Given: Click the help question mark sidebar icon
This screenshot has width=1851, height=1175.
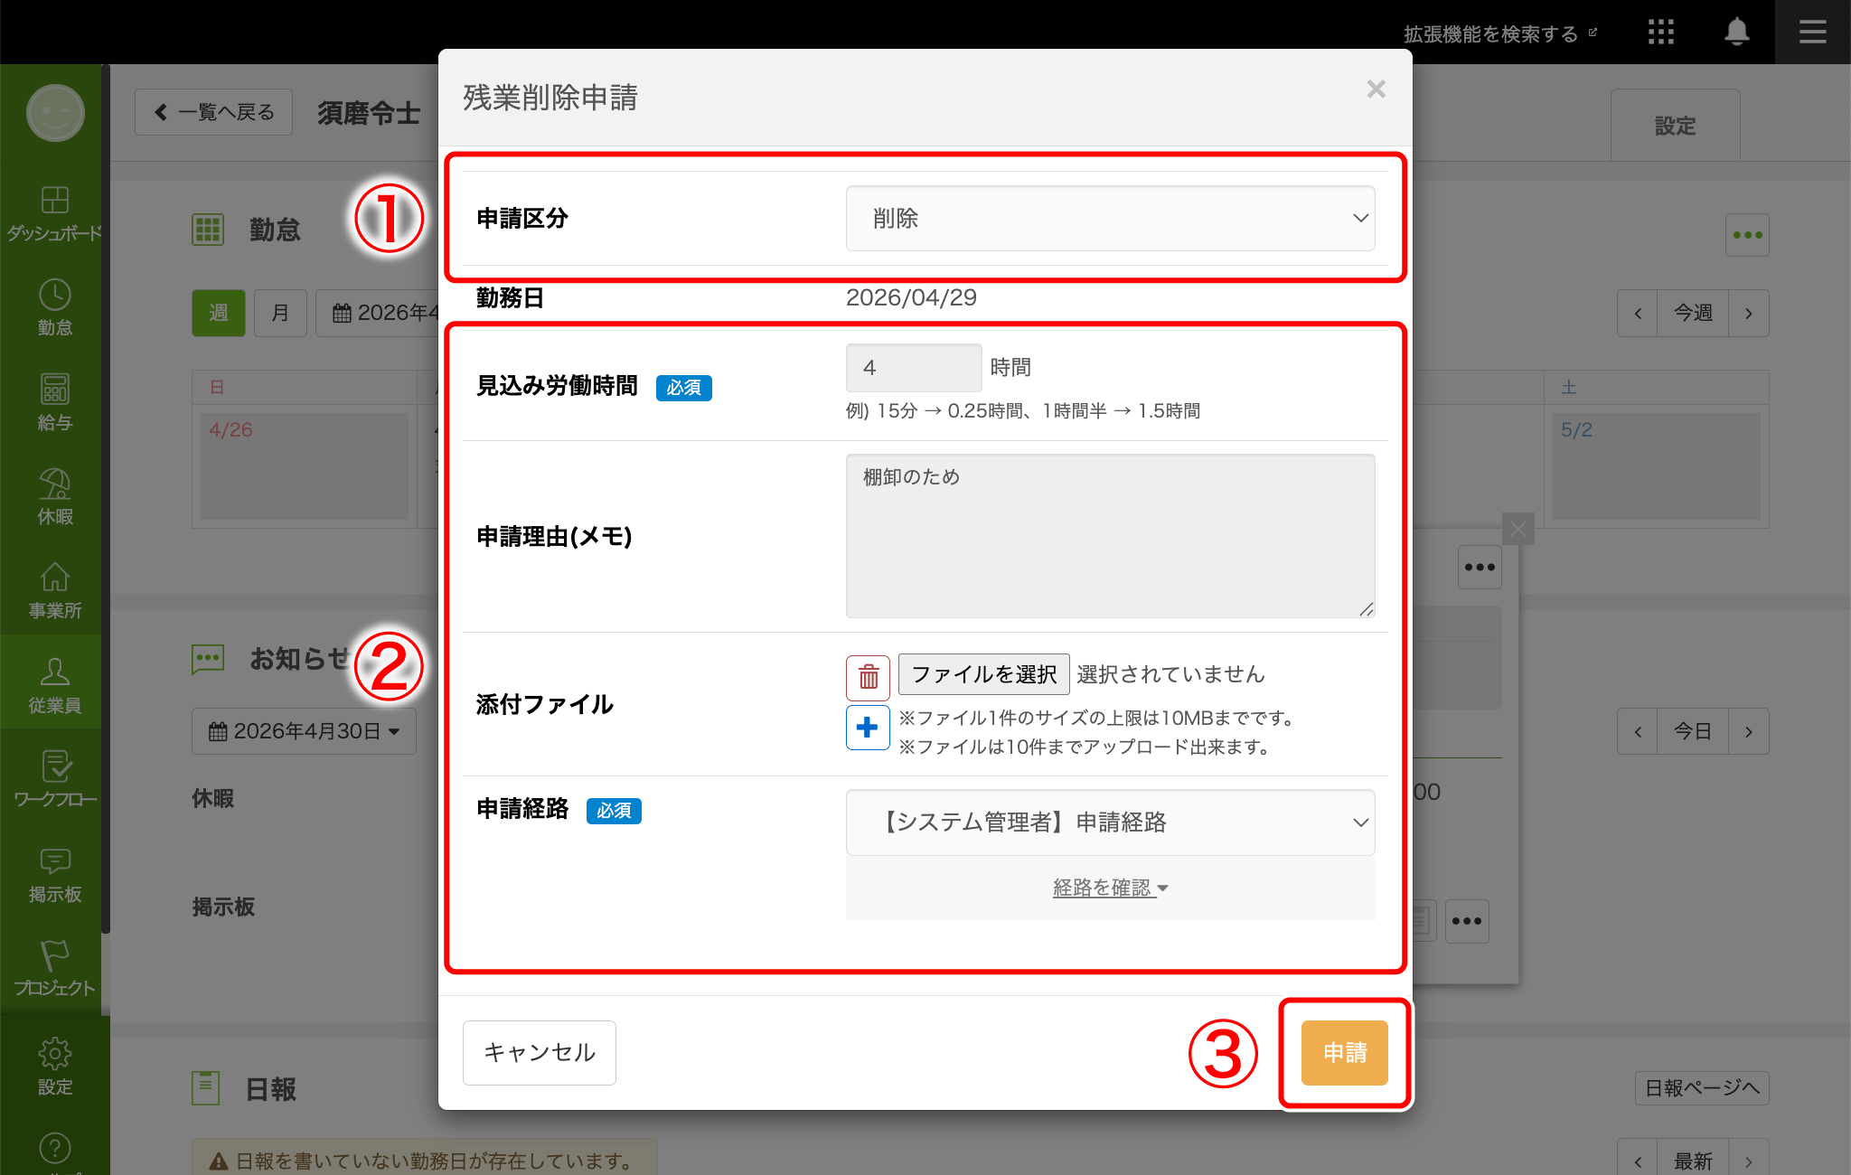Looking at the screenshot, I should click(x=55, y=1149).
